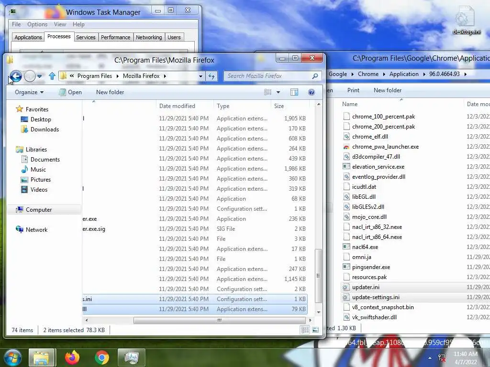490x367 pixels.
Task: Open the Start menu orb
Action: click(12, 357)
